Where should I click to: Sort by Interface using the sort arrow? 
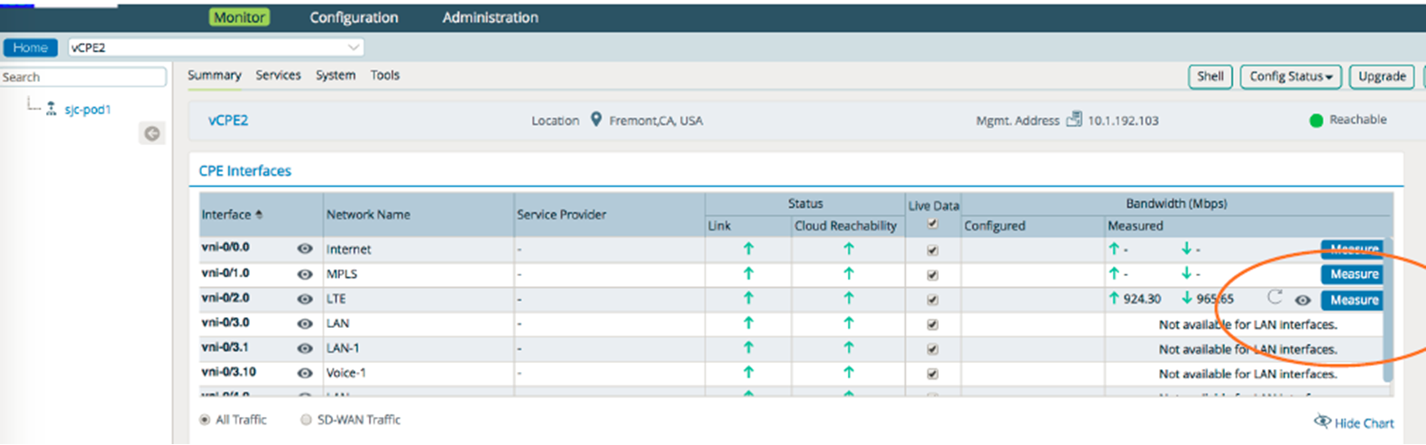pyautogui.click(x=260, y=214)
